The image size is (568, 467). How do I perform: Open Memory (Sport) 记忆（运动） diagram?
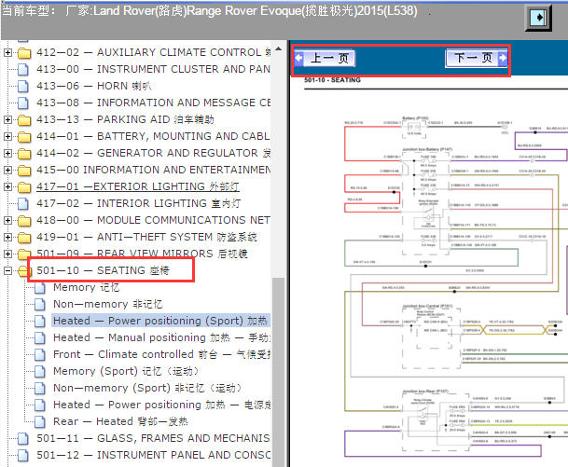(x=126, y=371)
